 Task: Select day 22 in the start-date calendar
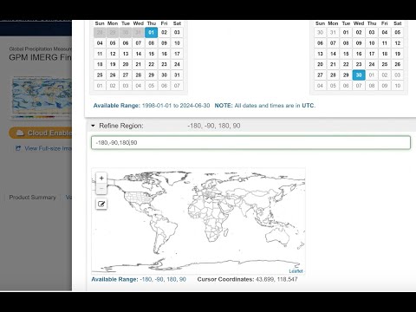(x=152, y=64)
